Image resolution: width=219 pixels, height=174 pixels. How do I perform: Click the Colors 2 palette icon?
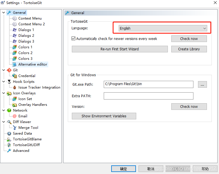point(15,53)
